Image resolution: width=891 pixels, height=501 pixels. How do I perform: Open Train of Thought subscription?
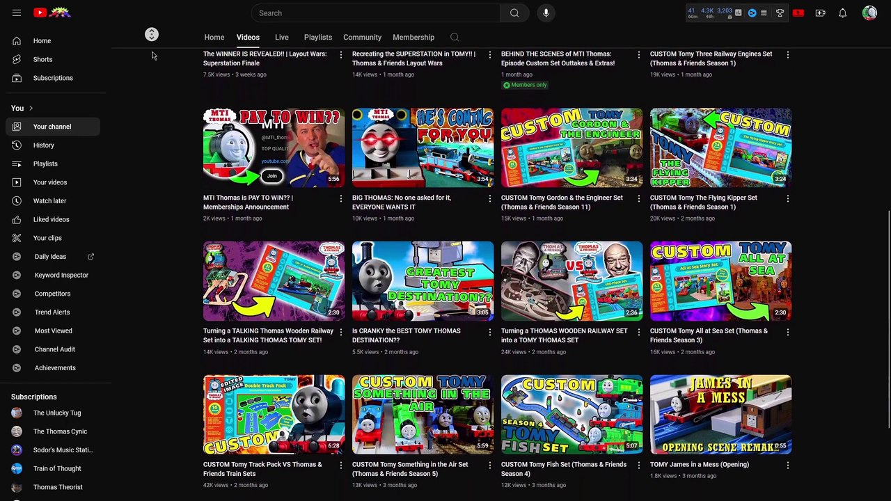pos(53,468)
